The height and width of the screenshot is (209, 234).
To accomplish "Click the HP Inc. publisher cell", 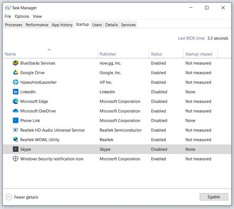I will pos(106,82).
